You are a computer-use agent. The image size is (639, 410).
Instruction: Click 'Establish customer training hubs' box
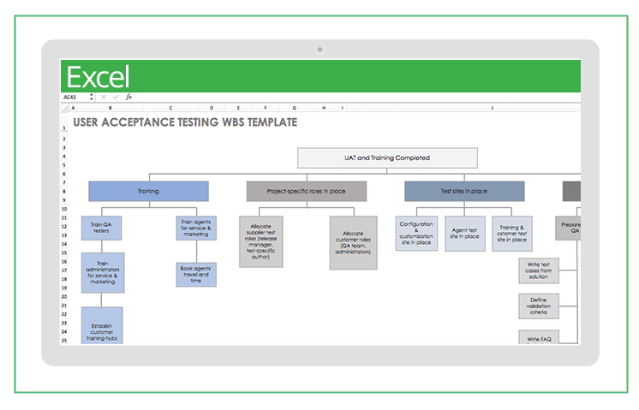pyautogui.click(x=102, y=325)
